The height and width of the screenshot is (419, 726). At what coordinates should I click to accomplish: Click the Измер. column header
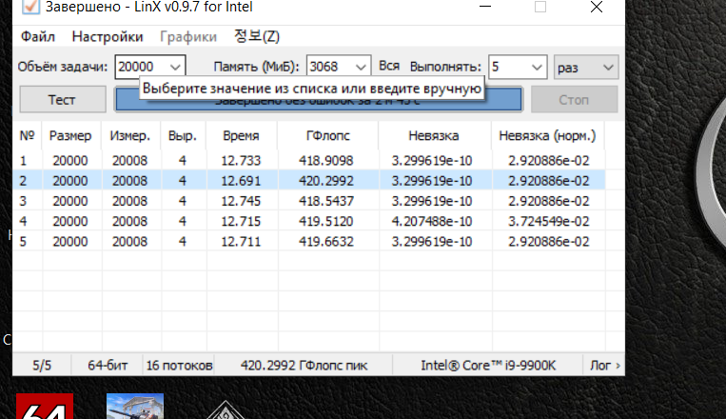pyautogui.click(x=130, y=136)
